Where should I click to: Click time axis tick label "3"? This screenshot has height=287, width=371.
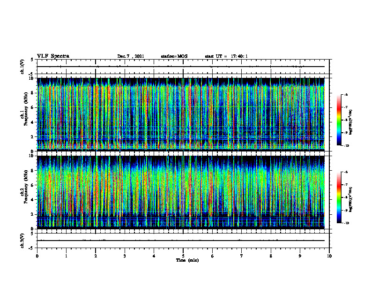point(125,256)
